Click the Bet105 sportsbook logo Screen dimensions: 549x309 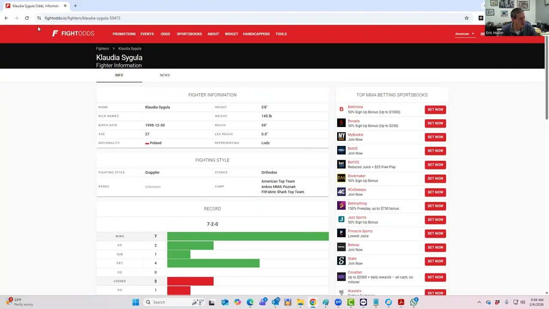pos(341,164)
